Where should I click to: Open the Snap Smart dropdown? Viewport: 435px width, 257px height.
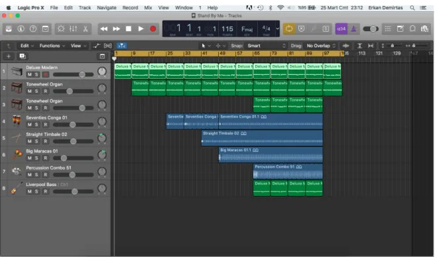266,46
